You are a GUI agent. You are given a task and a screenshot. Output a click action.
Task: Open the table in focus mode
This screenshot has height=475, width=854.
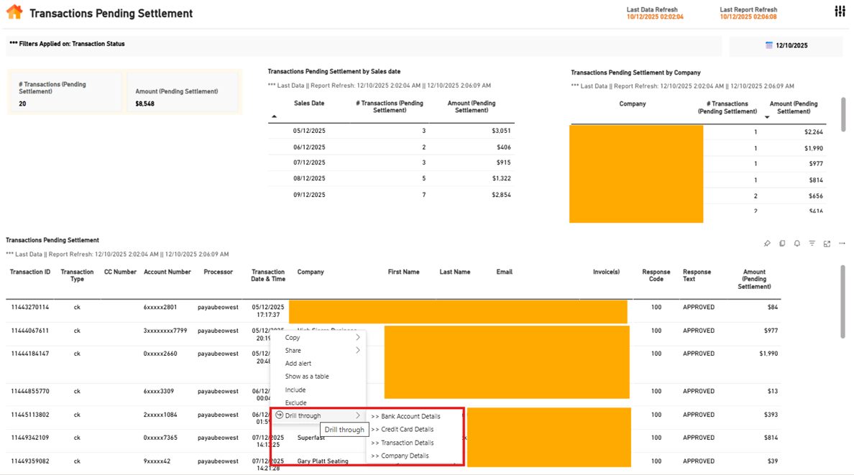coord(827,244)
